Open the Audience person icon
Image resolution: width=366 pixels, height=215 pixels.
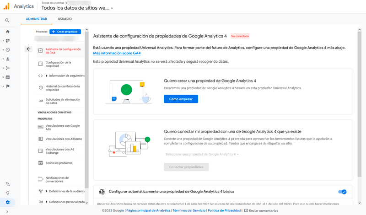[x=8, y=59]
